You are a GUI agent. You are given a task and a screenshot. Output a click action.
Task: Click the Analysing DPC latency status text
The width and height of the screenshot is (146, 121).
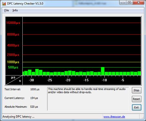pos(18,117)
